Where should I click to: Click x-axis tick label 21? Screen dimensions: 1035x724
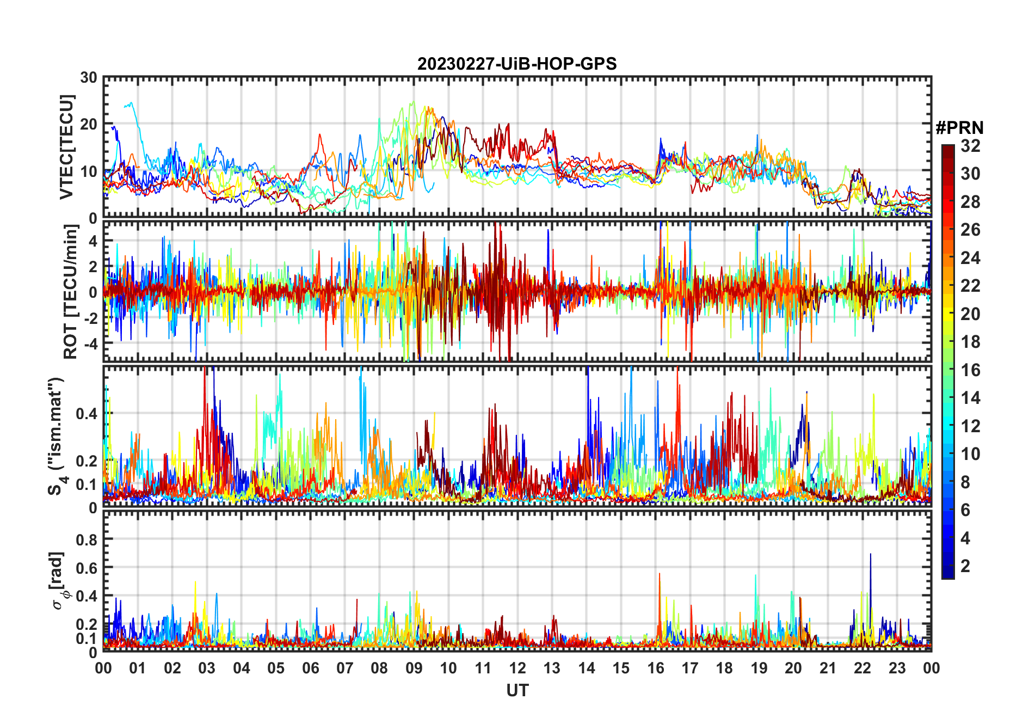click(x=828, y=668)
